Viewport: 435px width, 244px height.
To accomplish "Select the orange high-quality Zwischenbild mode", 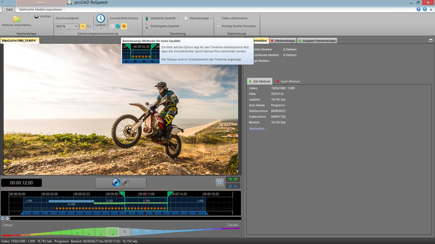I will click(124, 26).
